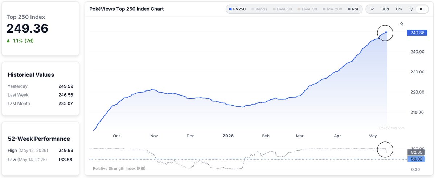Viewport: 435px width, 178px height.
Task: Click the Feb date axis label
Action: click(x=266, y=136)
